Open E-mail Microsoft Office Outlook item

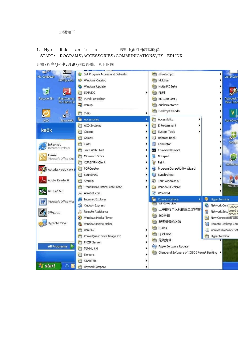click(x=56, y=157)
